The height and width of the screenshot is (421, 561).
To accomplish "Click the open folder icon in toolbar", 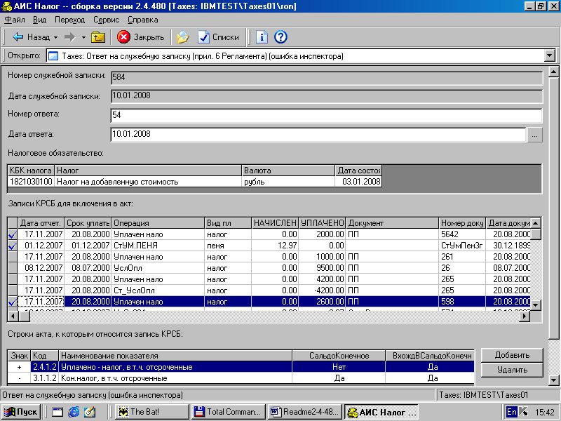I will [182, 37].
